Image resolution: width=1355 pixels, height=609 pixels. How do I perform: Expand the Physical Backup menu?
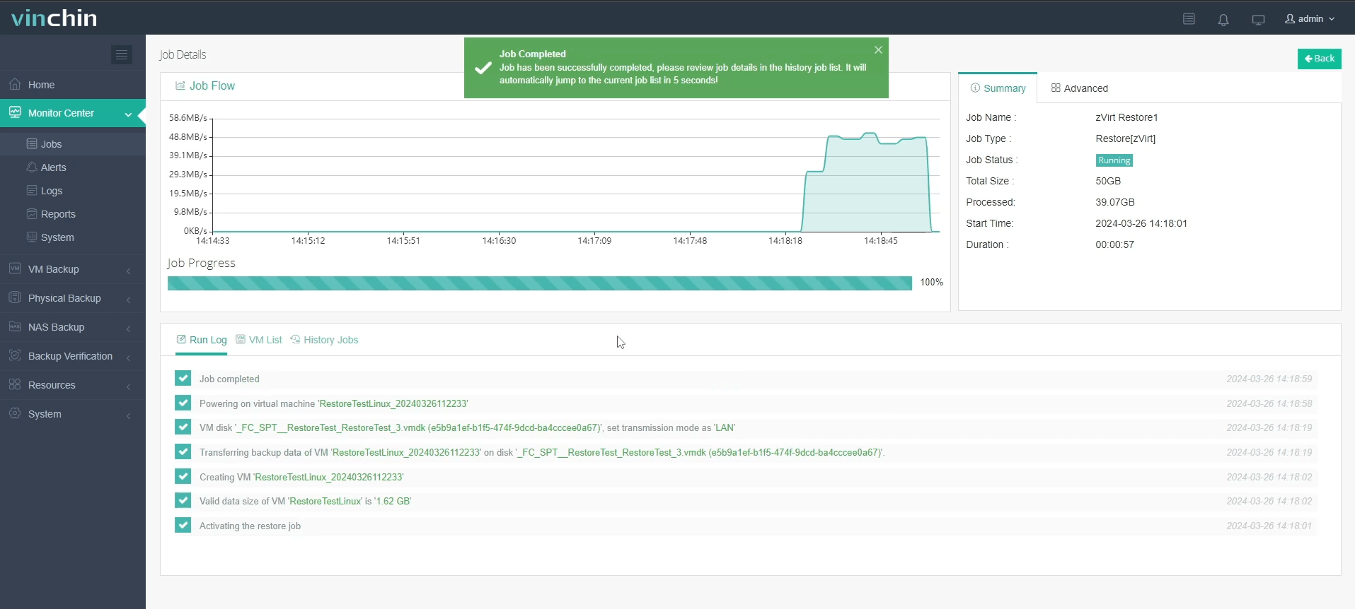coord(72,298)
